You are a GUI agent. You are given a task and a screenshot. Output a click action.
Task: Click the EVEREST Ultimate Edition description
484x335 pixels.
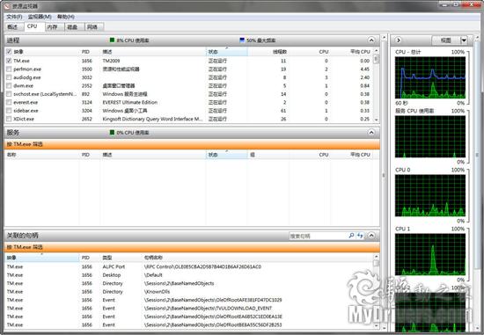click(130, 102)
